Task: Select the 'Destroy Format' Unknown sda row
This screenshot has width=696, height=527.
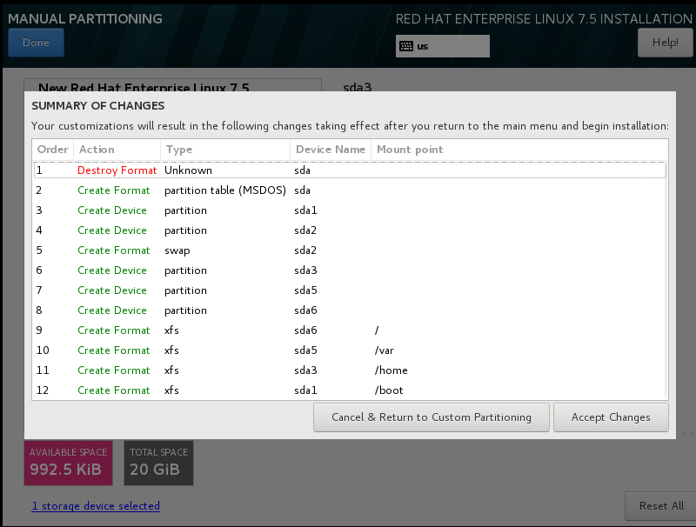Action: pos(351,170)
